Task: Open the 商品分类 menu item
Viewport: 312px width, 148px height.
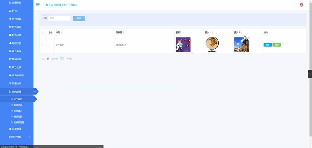Action: click(17, 59)
